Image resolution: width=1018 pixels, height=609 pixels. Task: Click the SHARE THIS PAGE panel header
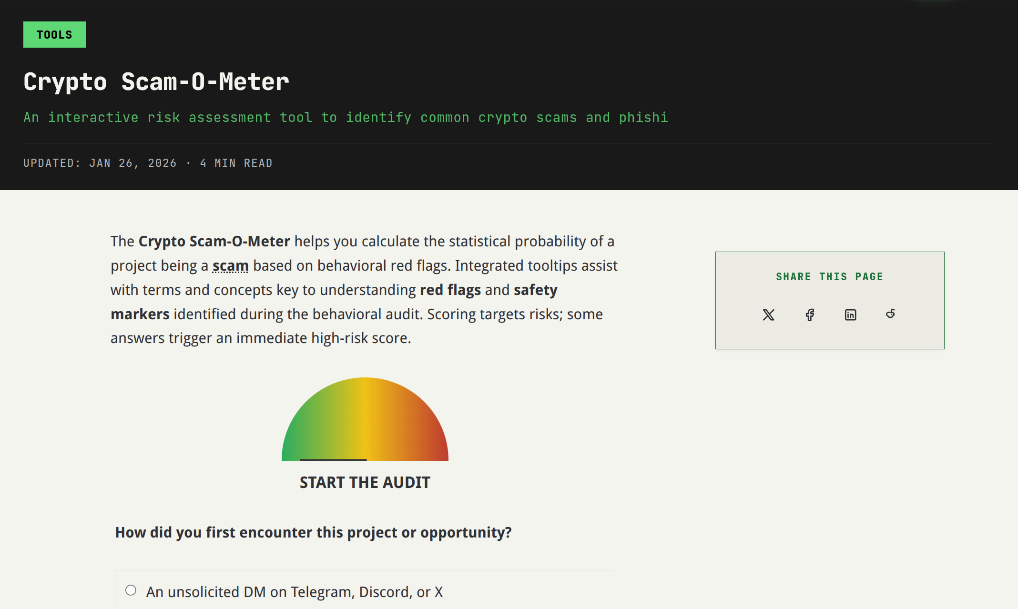829,276
